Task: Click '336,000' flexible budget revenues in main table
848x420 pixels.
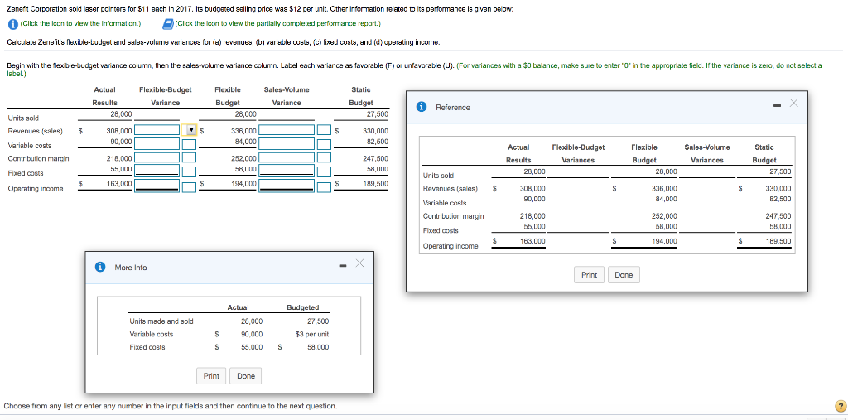Action: click(x=243, y=131)
